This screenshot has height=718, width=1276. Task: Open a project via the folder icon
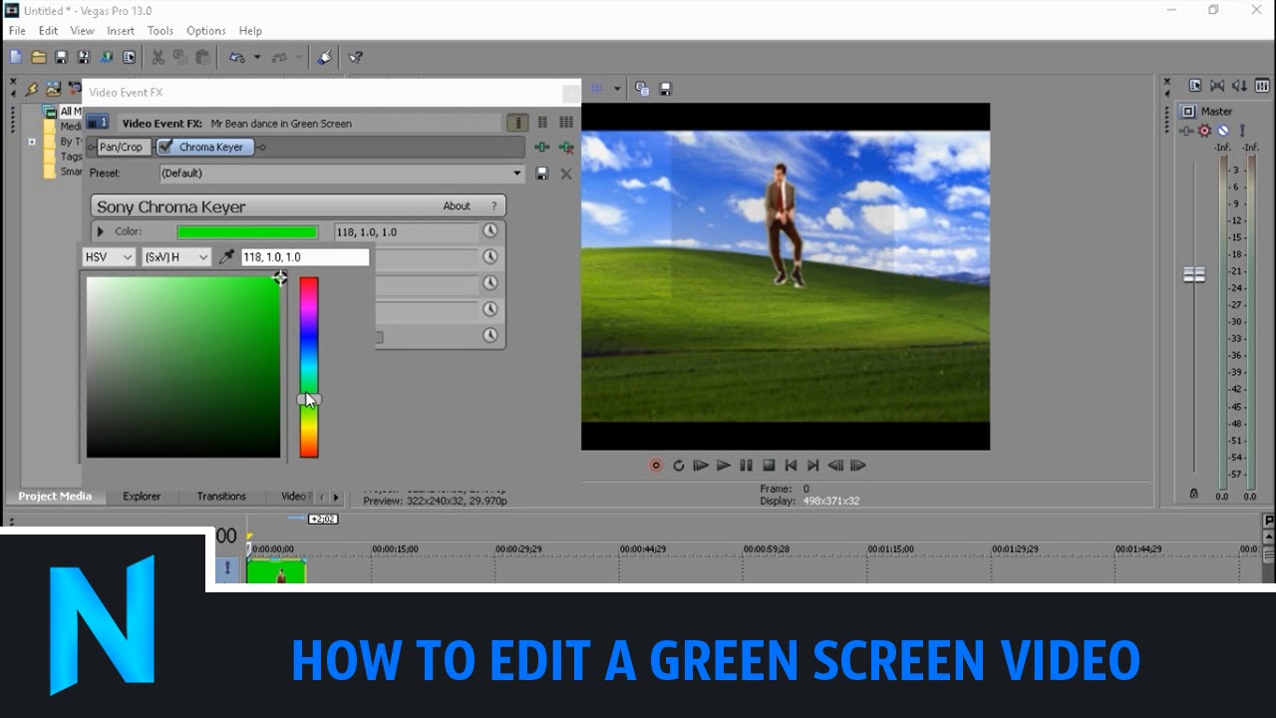pyautogui.click(x=39, y=58)
